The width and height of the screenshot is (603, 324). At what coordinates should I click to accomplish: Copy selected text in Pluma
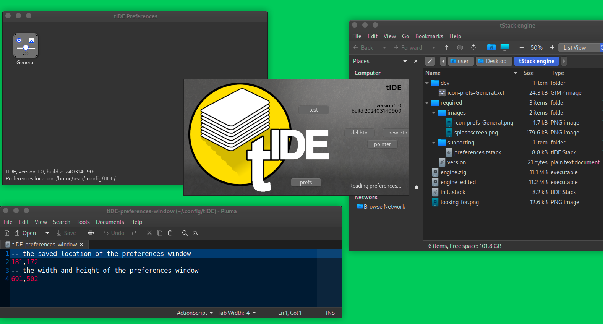tap(160, 233)
